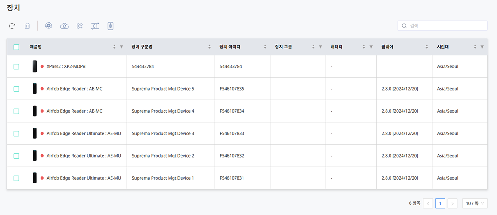Image resolution: width=497 pixels, height=215 pixels.
Task: Click the next page arrow button
Action: point(452,203)
